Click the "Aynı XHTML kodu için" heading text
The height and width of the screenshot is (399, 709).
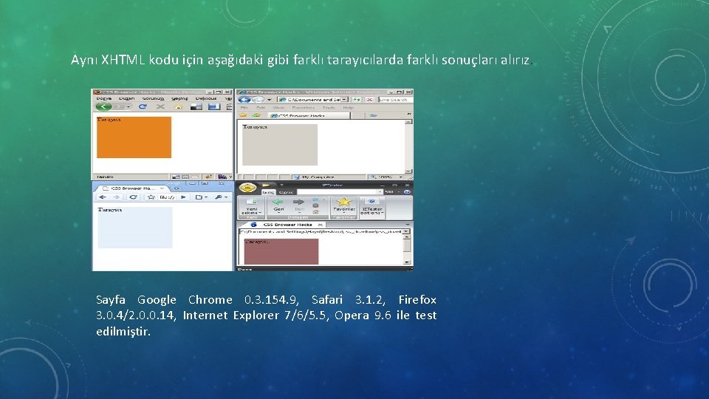(x=137, y=60)
